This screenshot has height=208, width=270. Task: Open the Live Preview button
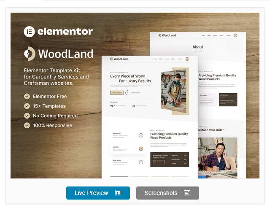(98, 193)
